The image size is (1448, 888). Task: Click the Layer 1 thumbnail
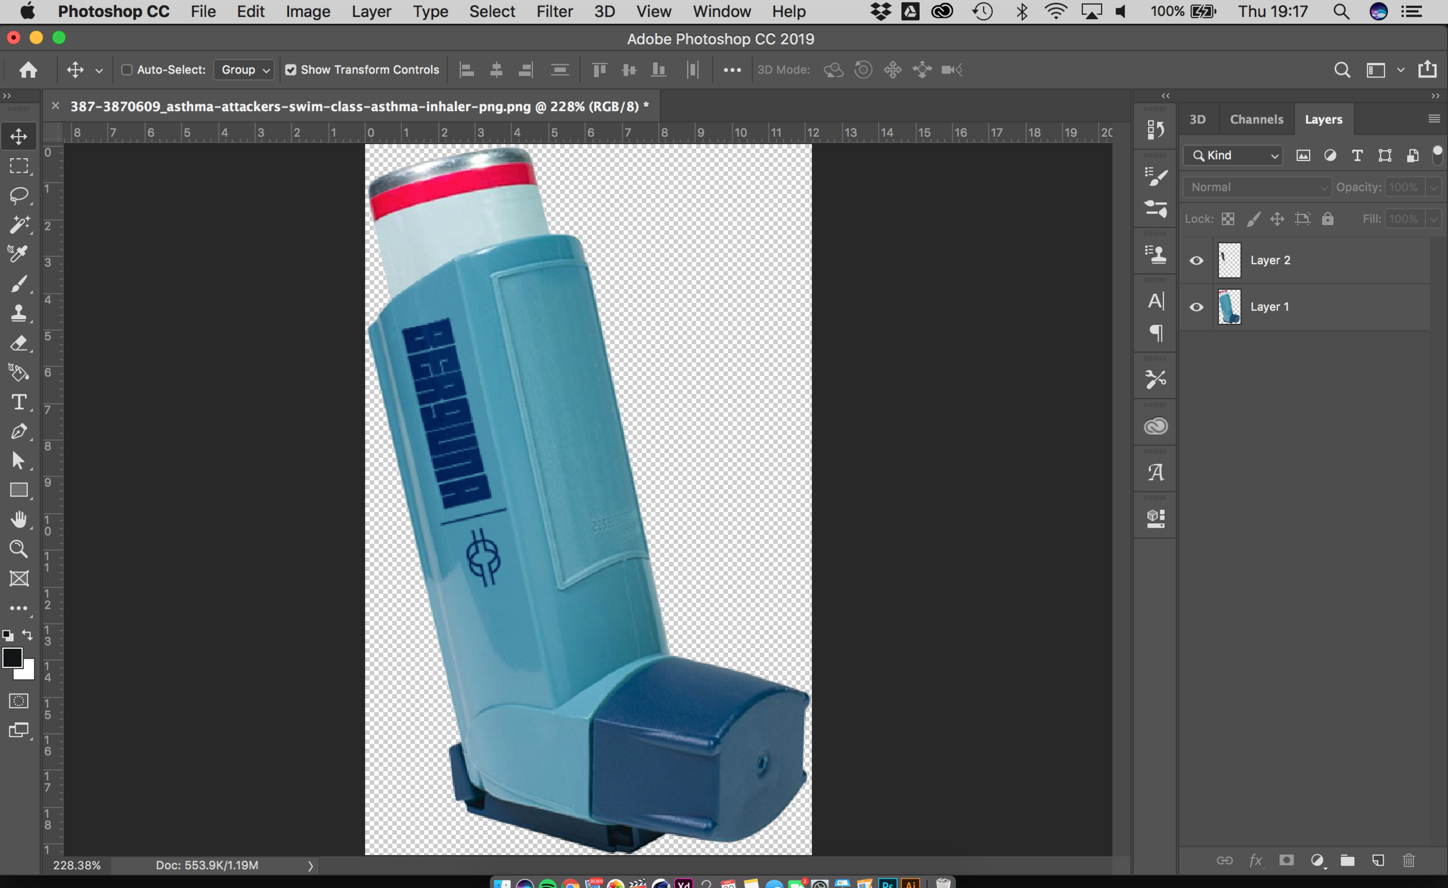[x=1230, y=307]
